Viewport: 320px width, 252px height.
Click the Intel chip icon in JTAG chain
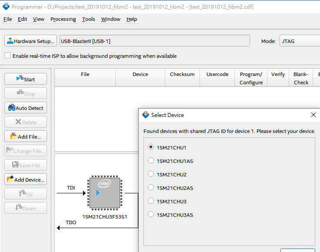(x=105, y=193)
